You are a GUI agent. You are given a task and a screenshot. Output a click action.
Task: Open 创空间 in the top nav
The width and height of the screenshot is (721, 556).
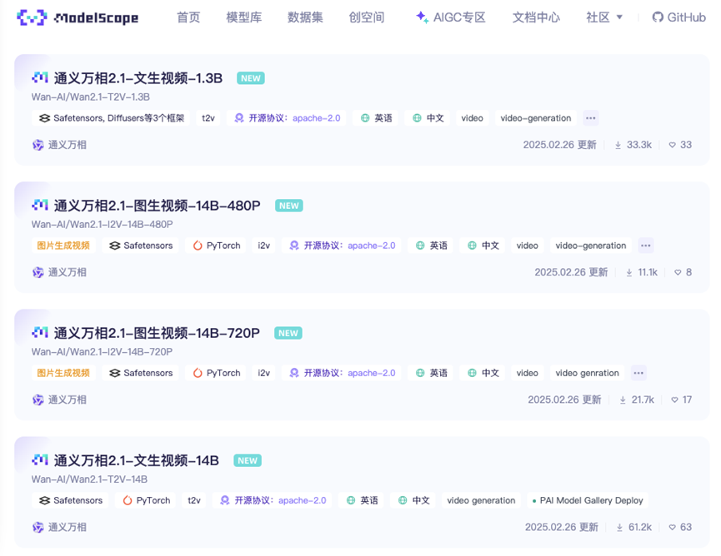tap(367, 17)
